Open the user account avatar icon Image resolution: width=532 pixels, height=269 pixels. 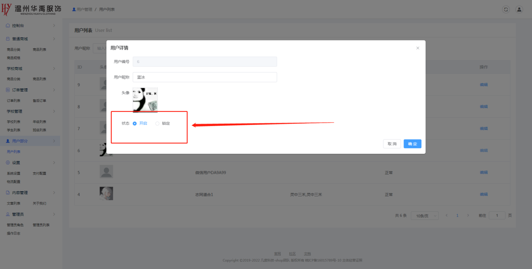pos(519,9)
